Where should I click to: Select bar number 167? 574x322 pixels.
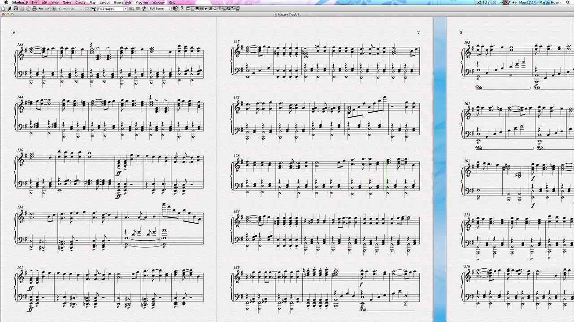(x=237, y=42)
